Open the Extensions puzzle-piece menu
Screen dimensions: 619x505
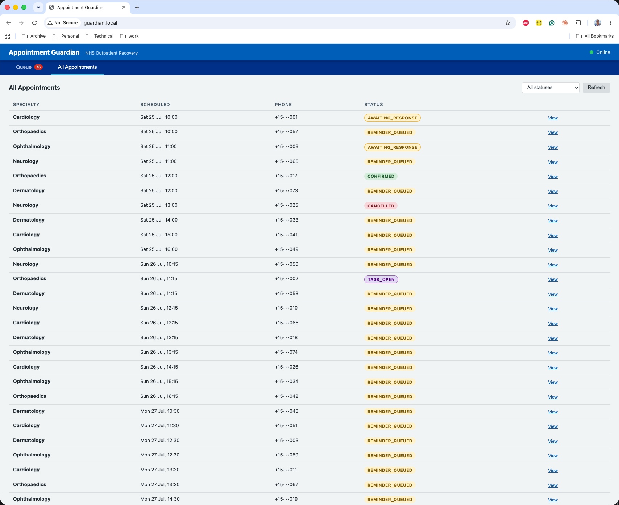[578, 23]
